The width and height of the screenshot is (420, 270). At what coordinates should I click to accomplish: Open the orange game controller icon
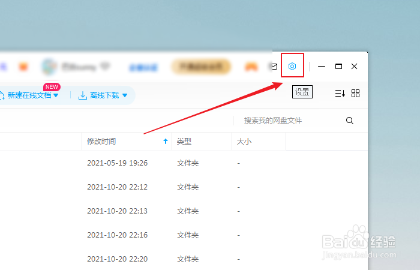251,67
